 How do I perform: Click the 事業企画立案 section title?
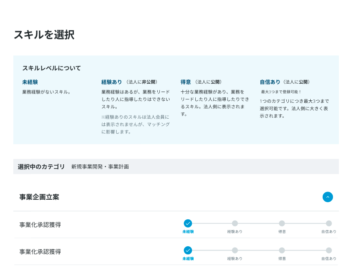(x=39, y=197)
